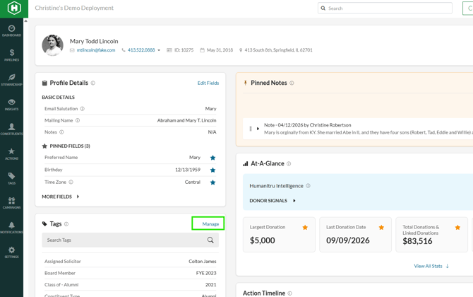Click the May 31, 2018 date text
The image size is (473, 297).
point(220,50)
